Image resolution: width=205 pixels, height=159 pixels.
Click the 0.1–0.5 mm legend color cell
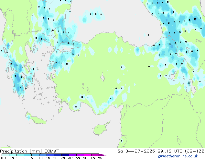pos(5,155)
